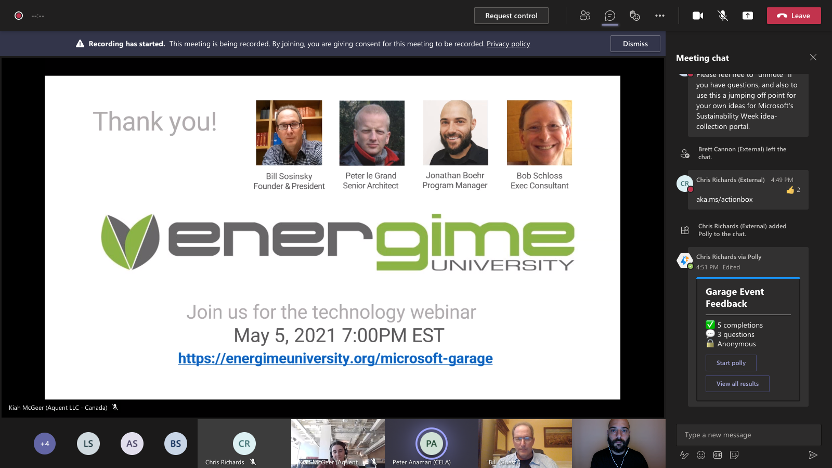Start the Garage Event Feedback polly
Image resolution: width=832 pixels, height=468 pixels.
point(731,363)
